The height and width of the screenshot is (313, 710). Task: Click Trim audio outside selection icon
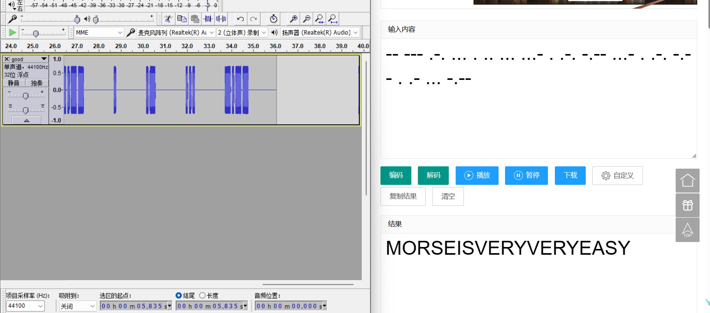(208, 19)
